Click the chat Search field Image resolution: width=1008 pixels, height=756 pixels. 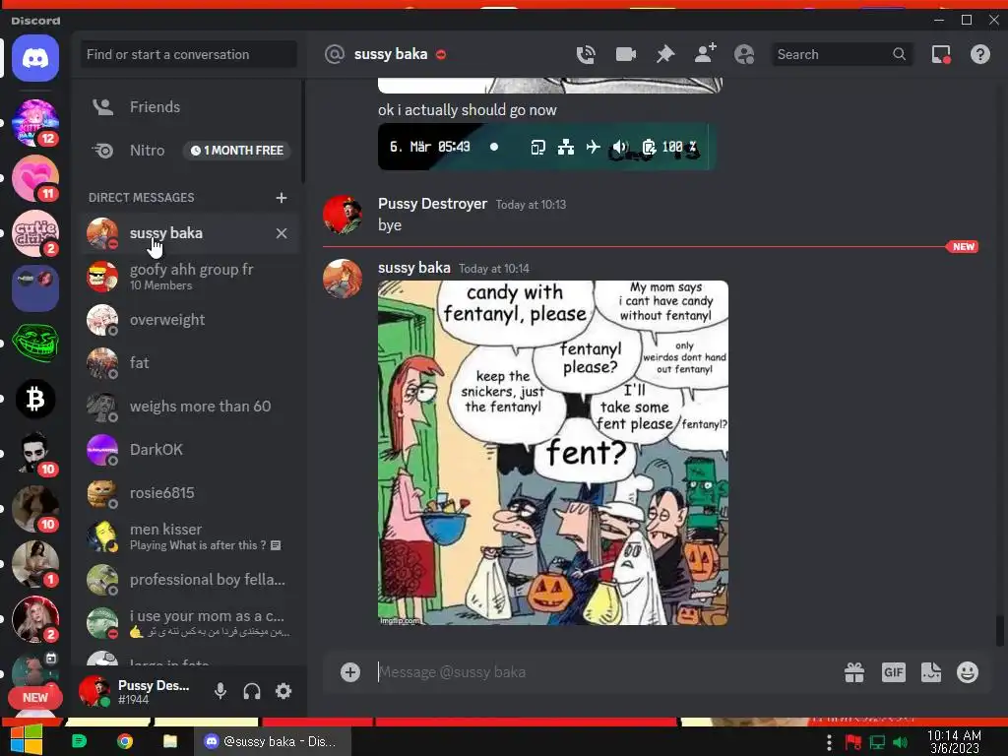coord(842,55)
